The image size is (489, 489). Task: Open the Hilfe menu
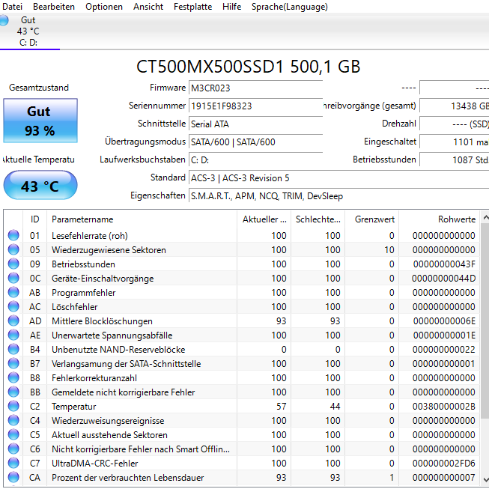click(231, 7)
